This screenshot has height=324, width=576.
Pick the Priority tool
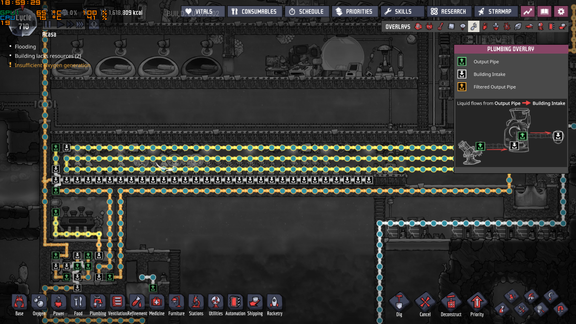[477, 302]
